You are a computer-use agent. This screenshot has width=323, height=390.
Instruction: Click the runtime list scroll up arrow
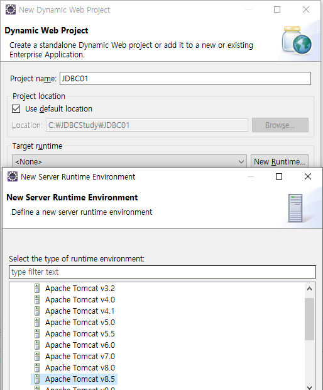tap(309, 289)
